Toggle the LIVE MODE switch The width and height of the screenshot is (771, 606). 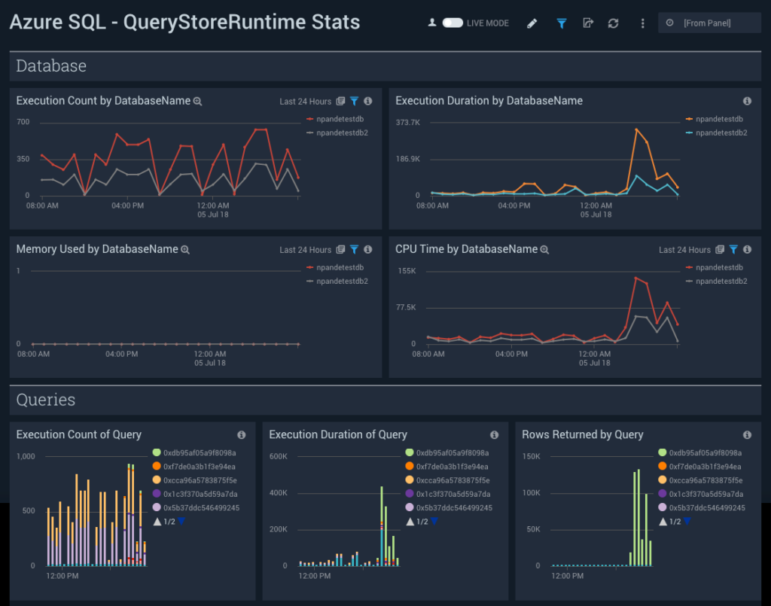453,23
